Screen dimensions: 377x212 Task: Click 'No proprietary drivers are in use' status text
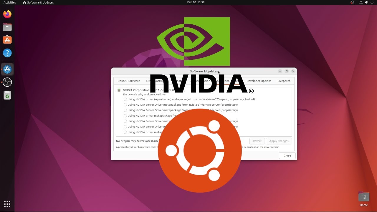137,141
